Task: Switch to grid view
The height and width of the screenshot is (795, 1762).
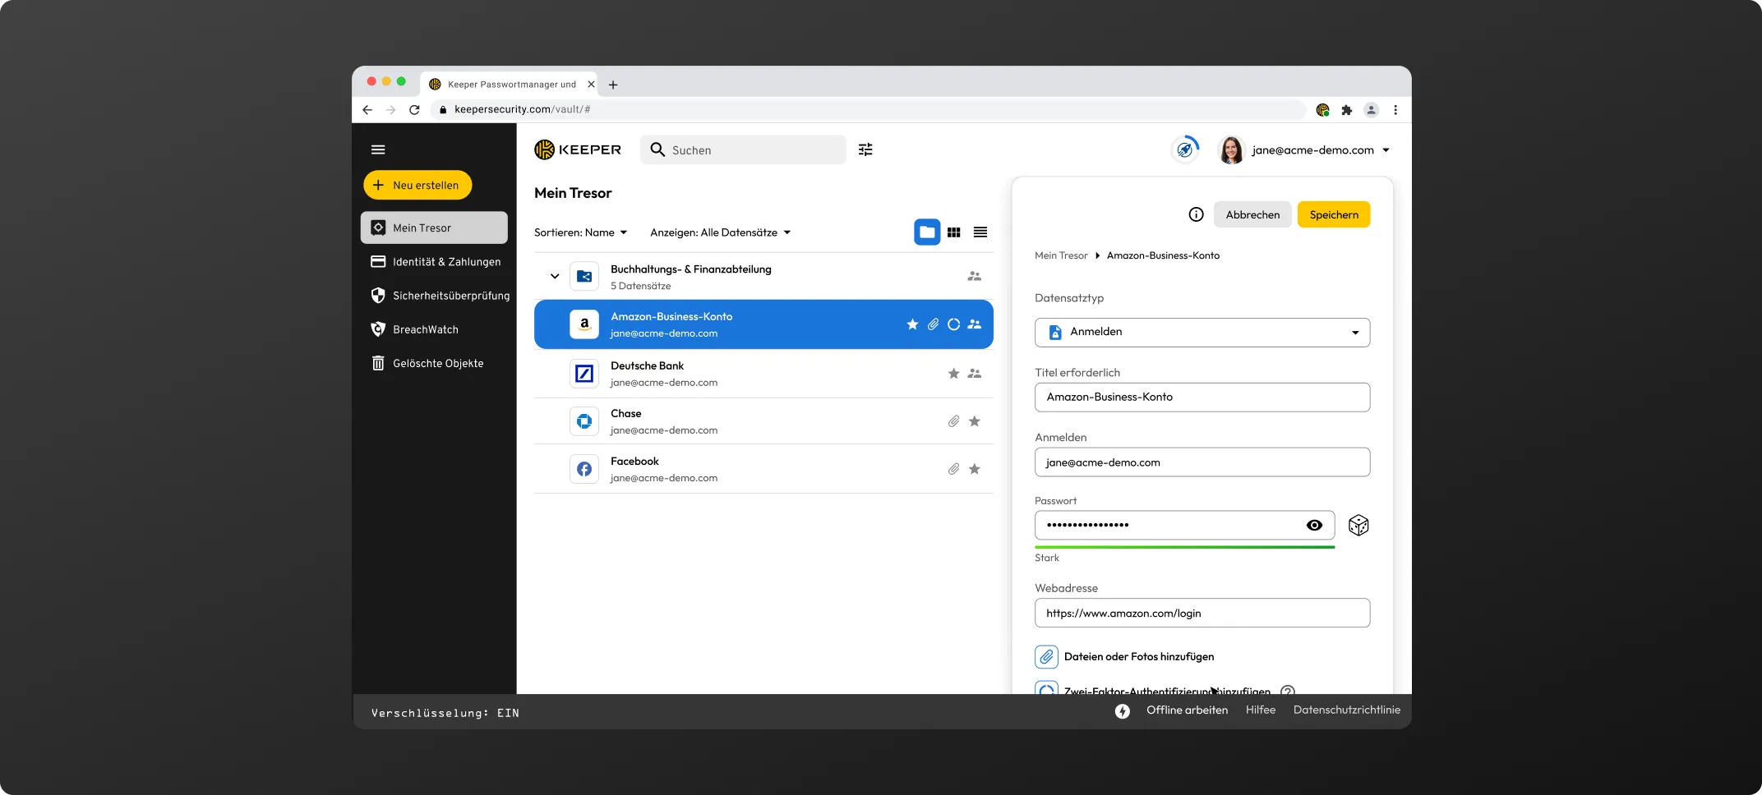Action: [953, 232]
